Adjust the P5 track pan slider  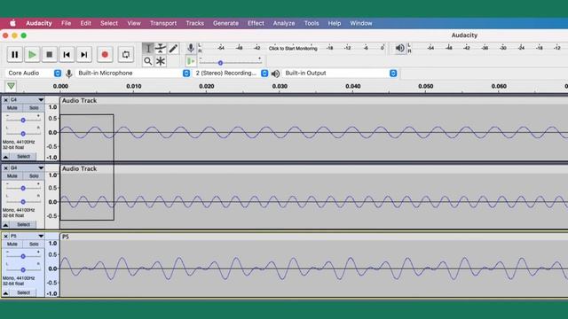point(23,269)
